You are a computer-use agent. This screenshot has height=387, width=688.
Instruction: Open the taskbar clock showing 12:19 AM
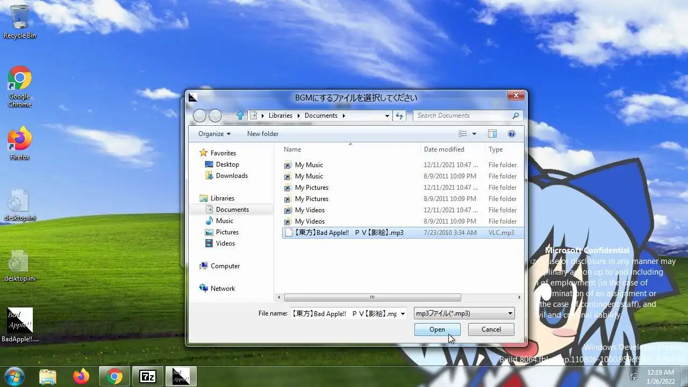click(x=660, y=376)
